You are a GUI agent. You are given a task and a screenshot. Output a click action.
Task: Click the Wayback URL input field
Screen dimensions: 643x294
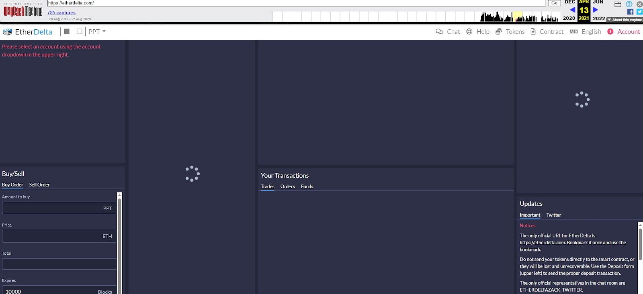click(x=296, y=3)
